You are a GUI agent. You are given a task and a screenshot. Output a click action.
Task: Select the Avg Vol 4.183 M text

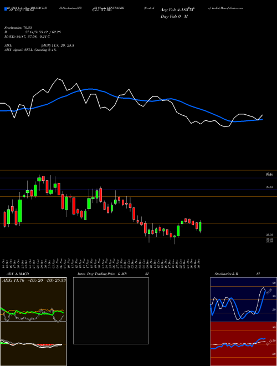coord(177,10)
